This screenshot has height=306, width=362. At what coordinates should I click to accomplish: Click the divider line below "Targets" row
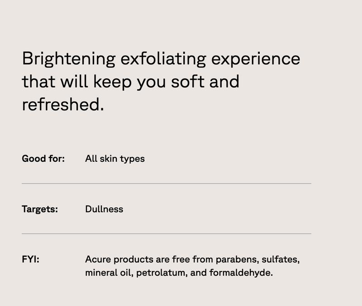[167, 234]
